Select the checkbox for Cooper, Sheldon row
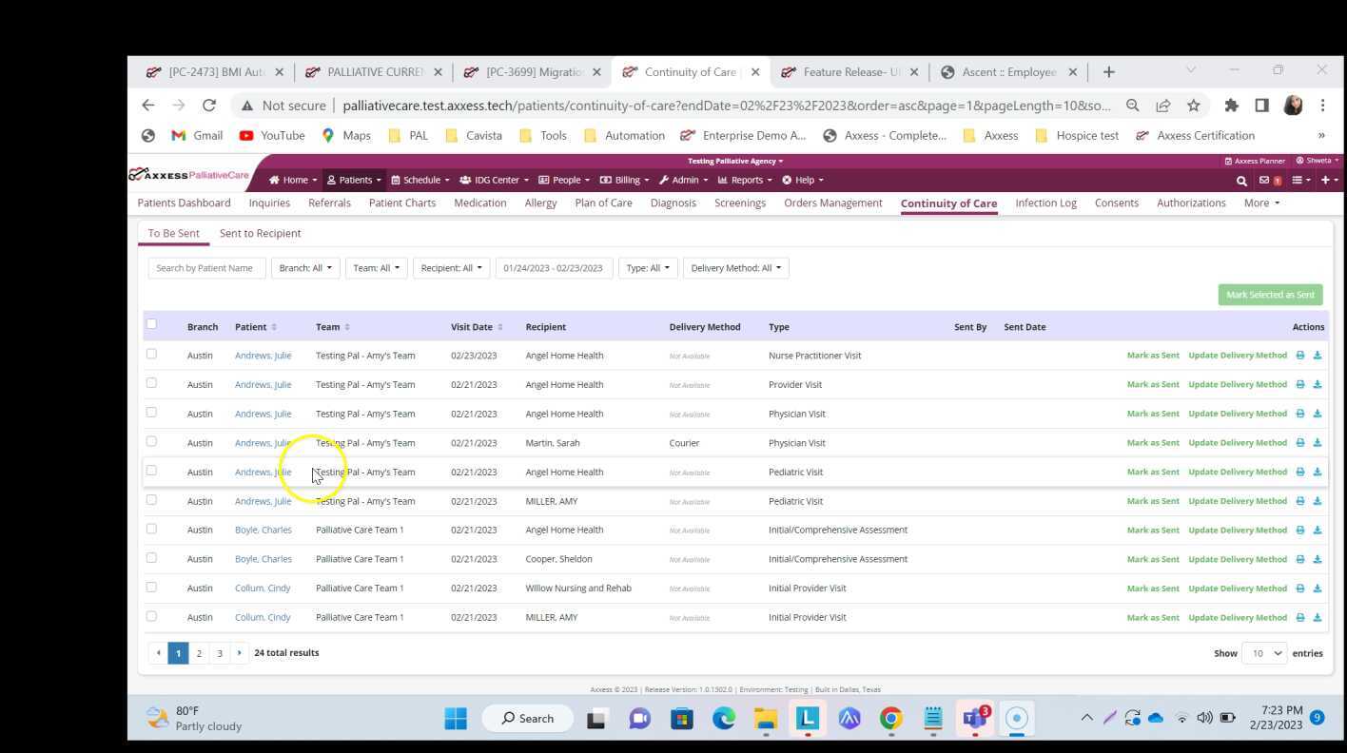This screenshot has width=1347, height=753. [151, 558]
